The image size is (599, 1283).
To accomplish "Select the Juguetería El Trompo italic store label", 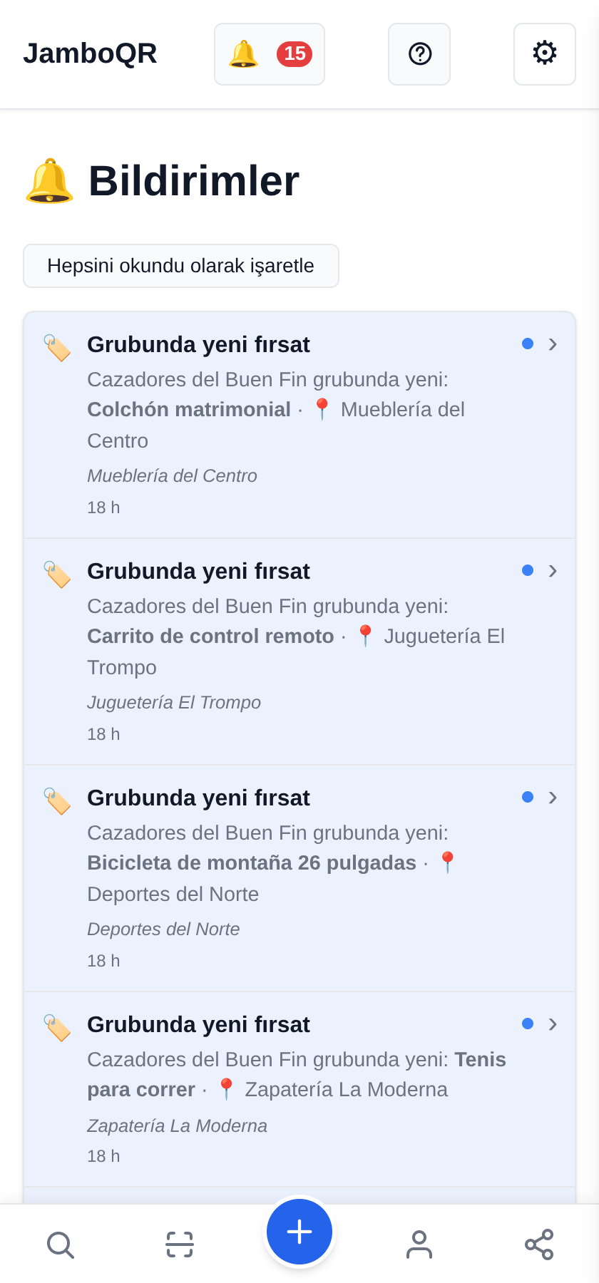I will [x=174, y=702].
